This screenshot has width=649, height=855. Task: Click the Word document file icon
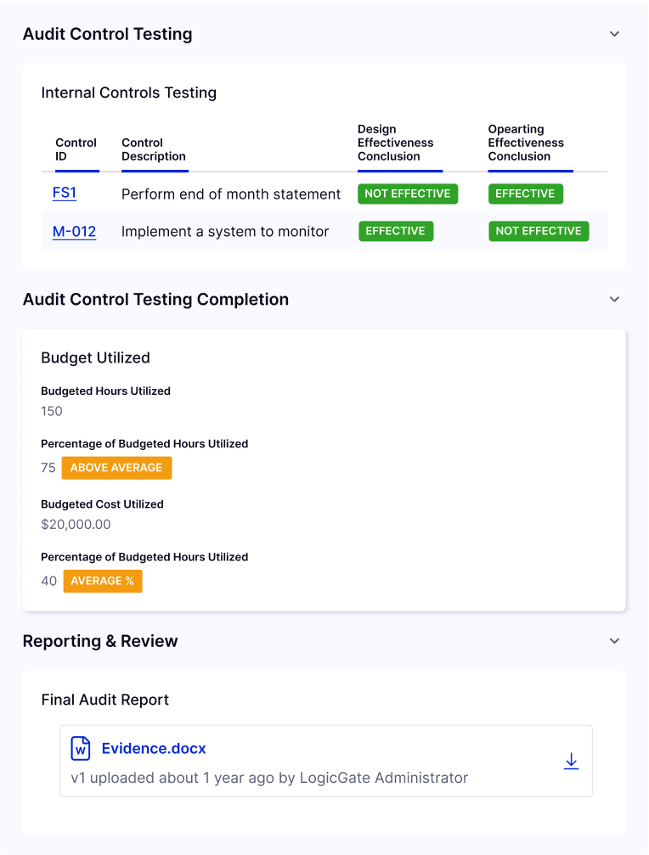(x=81, y=748)
